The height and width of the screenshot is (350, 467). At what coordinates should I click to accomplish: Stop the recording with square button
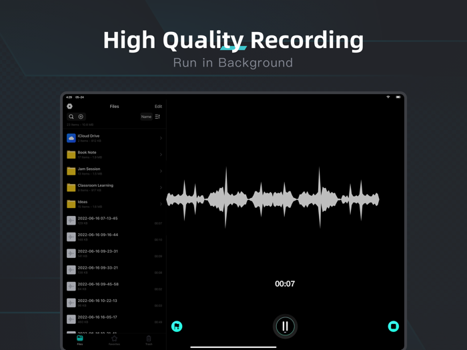pos(394,327)
